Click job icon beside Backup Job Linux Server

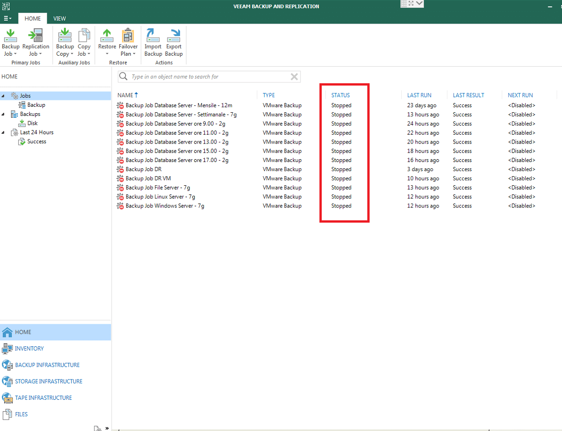(121, 197)
